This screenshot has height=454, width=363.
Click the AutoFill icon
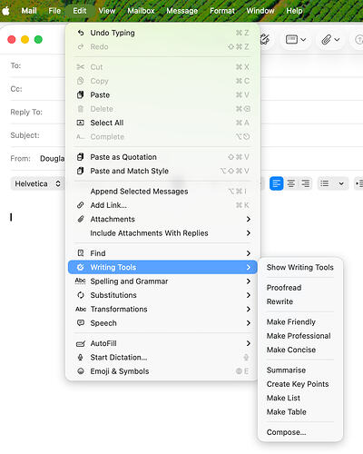point(81,343)
